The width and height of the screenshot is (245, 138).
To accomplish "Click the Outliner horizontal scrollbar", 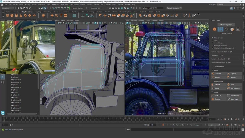I will point(22,114).
